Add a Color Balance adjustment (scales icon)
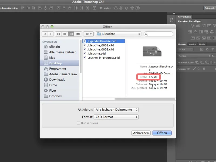Image resolution: width=216 pixels, height=162 pixels. coord(195,32)
